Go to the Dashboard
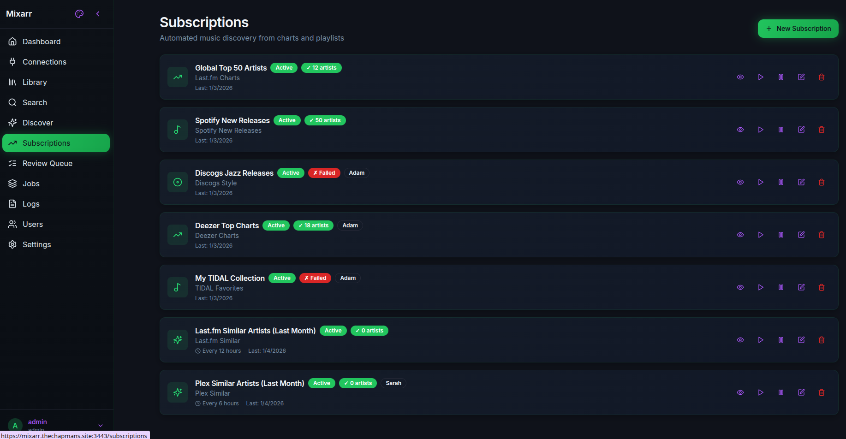Screen dimensions: 846x439 (x=41, y=42)
